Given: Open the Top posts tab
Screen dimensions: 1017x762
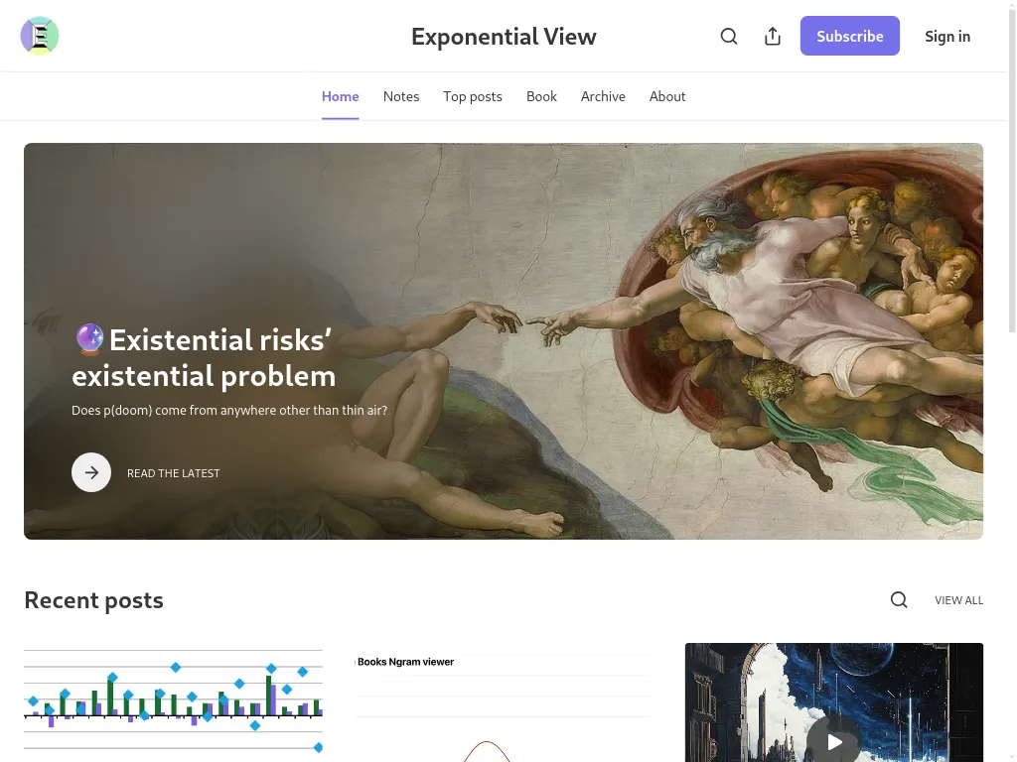Looking at the screenshot, I should pos(472,96).
